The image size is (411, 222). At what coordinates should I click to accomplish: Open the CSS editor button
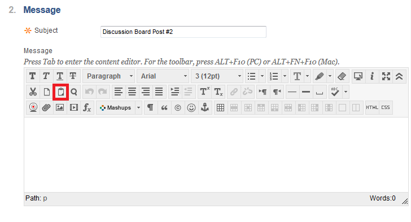tap(386, 107)
